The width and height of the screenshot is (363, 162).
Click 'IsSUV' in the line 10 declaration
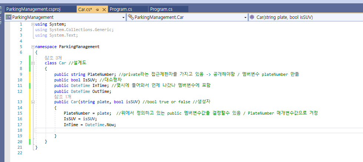click(90, 80)
